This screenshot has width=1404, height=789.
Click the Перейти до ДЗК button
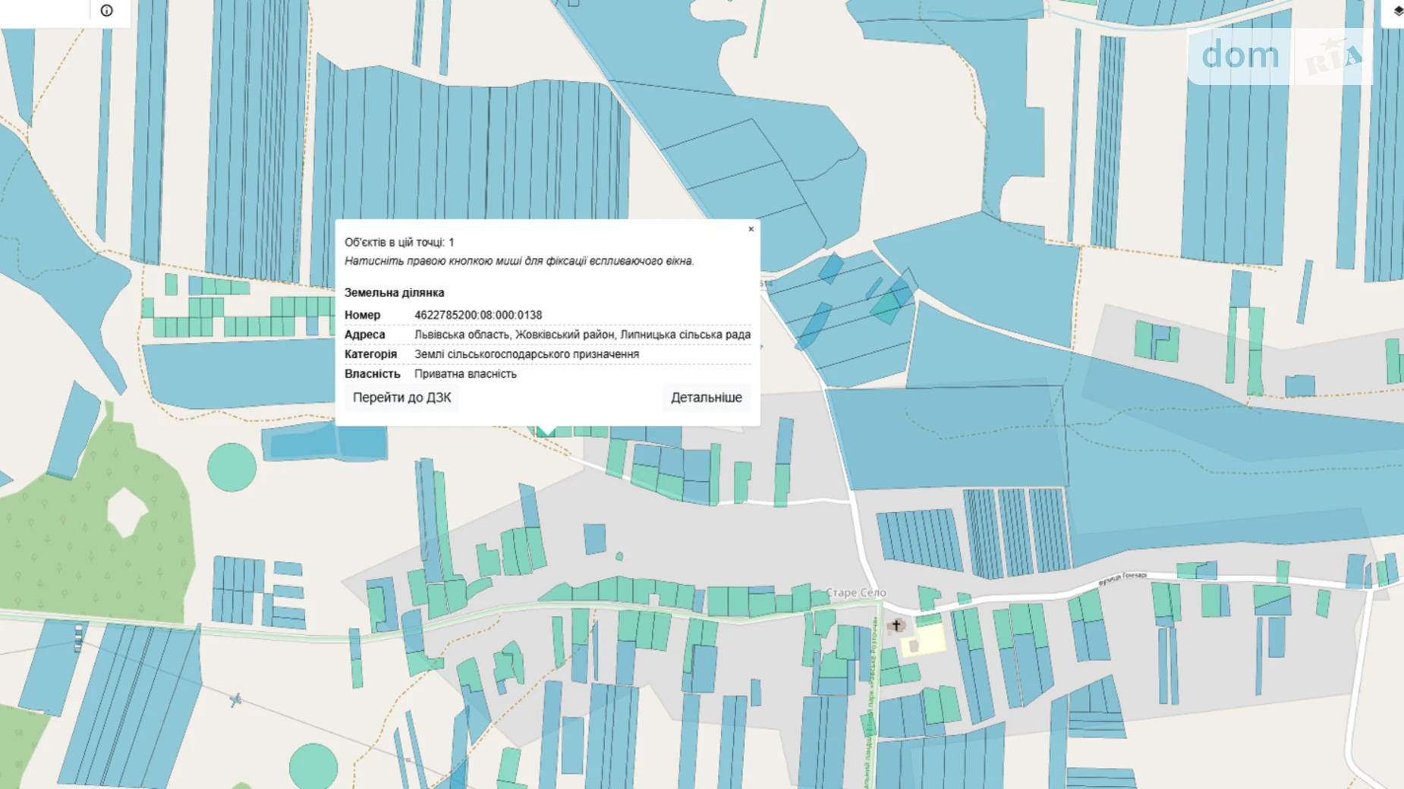click(x=401, y=398)
